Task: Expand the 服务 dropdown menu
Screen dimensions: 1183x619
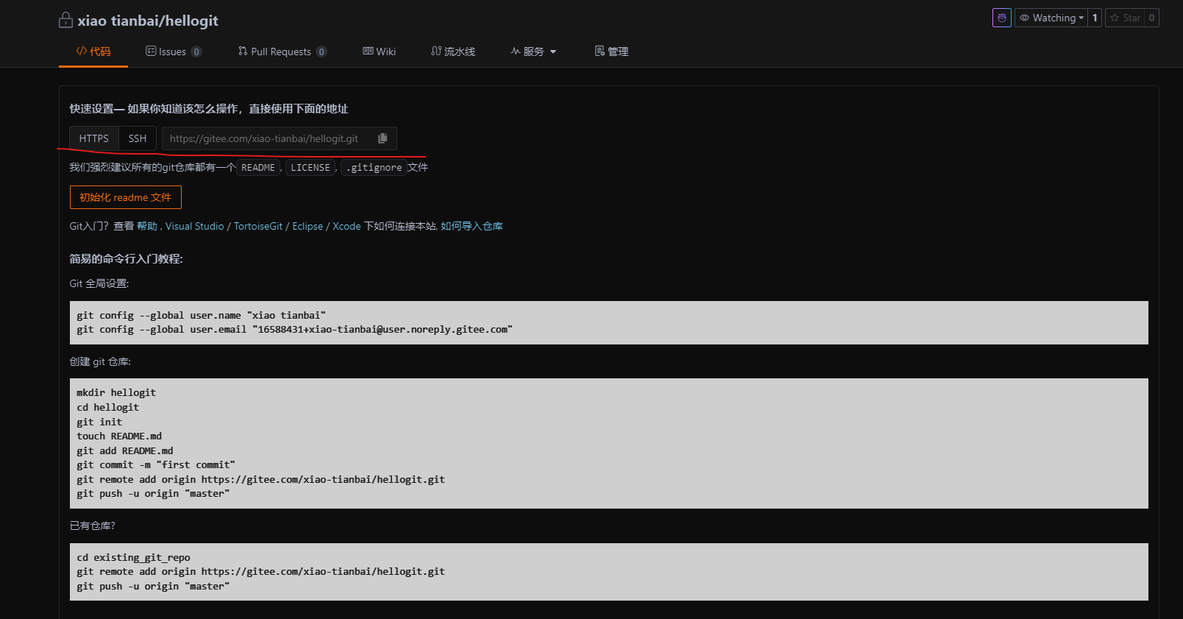Action: 533,52
